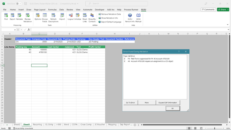Open GLSU Version Info
This screenshot has height=130, width=231.
pos(130,18)
